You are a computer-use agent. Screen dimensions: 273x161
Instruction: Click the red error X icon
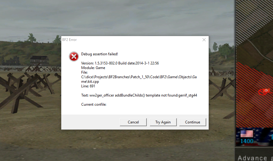point(74,57)
